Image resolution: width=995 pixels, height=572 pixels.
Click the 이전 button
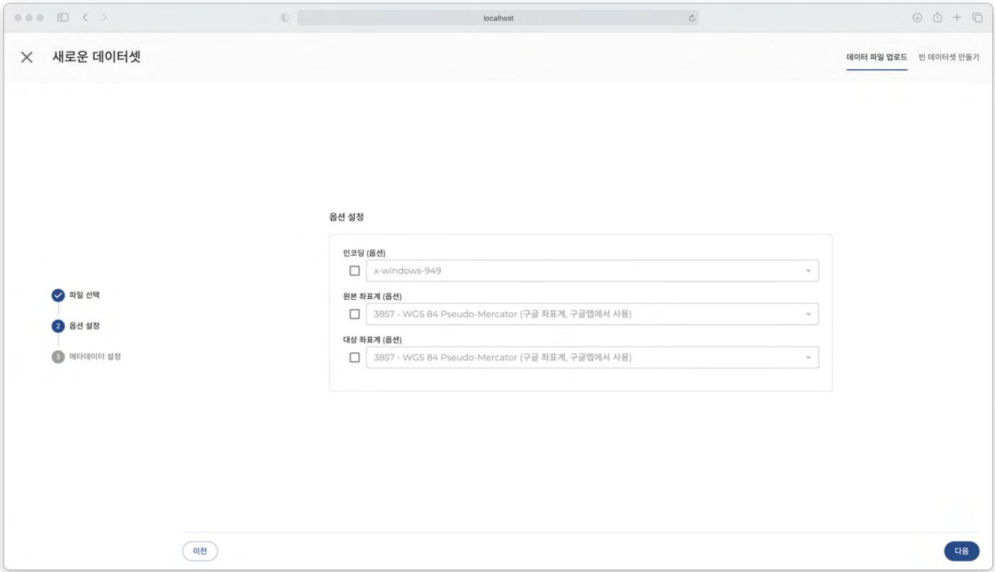coord(200,551)
